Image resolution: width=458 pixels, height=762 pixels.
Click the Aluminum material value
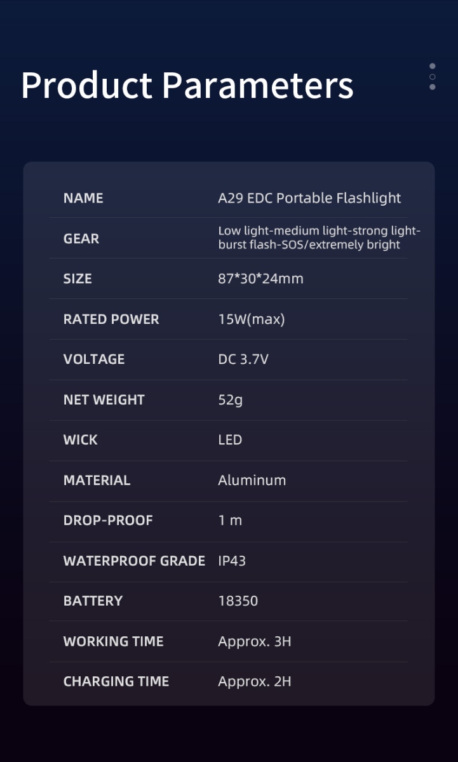coord(252,480)
